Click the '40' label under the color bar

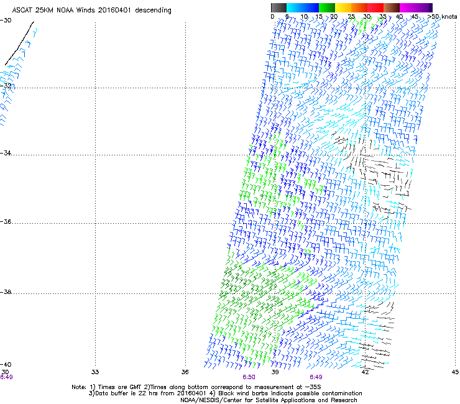[x=399, y=17]
